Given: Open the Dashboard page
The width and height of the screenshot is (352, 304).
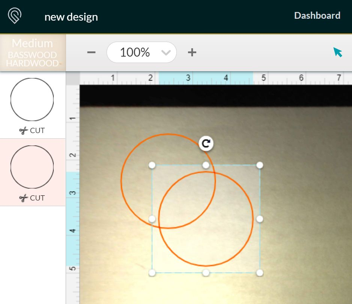Looking at the screenshot, I should coord(317,16).
